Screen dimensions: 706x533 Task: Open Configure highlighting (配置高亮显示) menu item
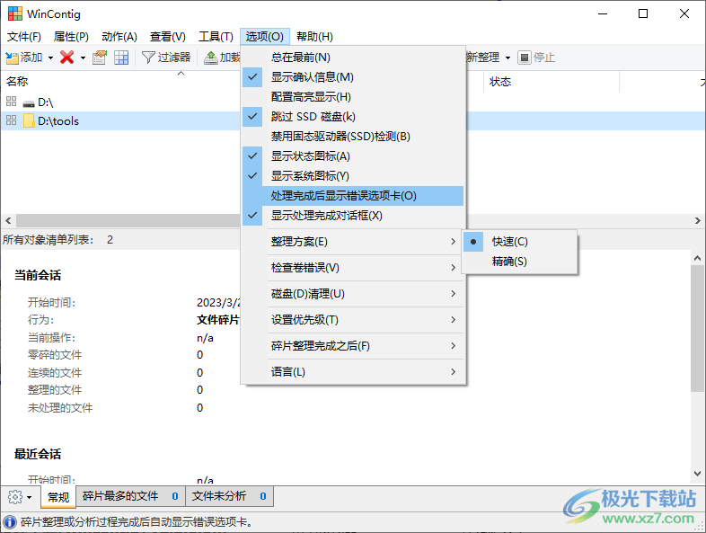352,97
